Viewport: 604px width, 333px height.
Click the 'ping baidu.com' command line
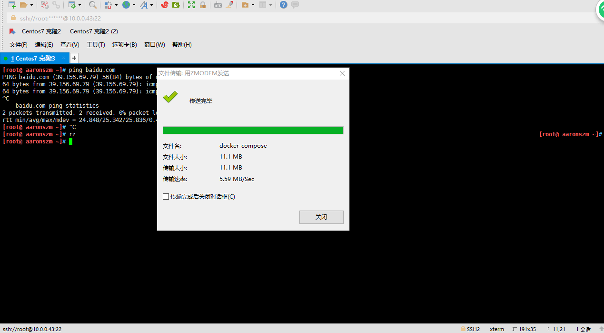pos(59,70)
